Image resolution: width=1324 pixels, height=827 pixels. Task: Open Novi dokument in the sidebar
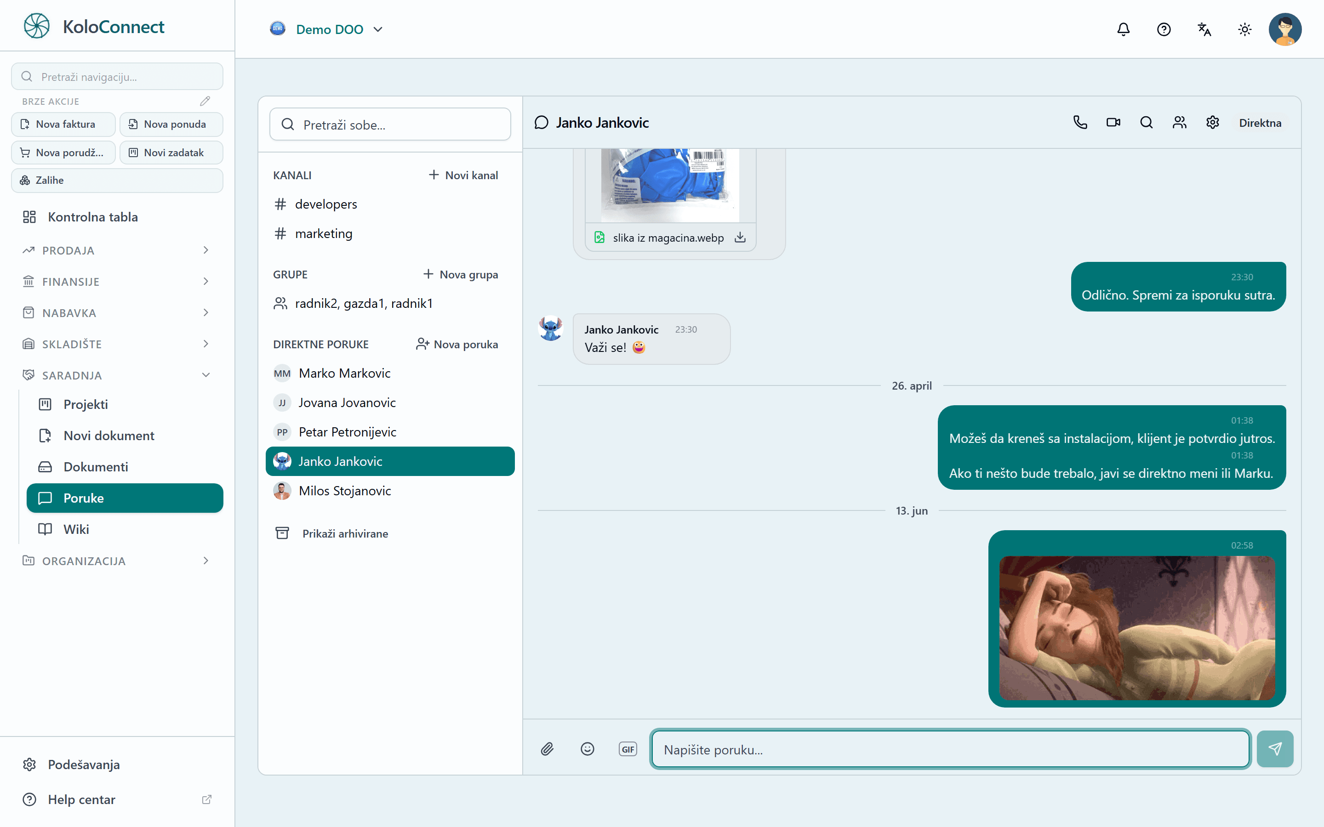125,436
